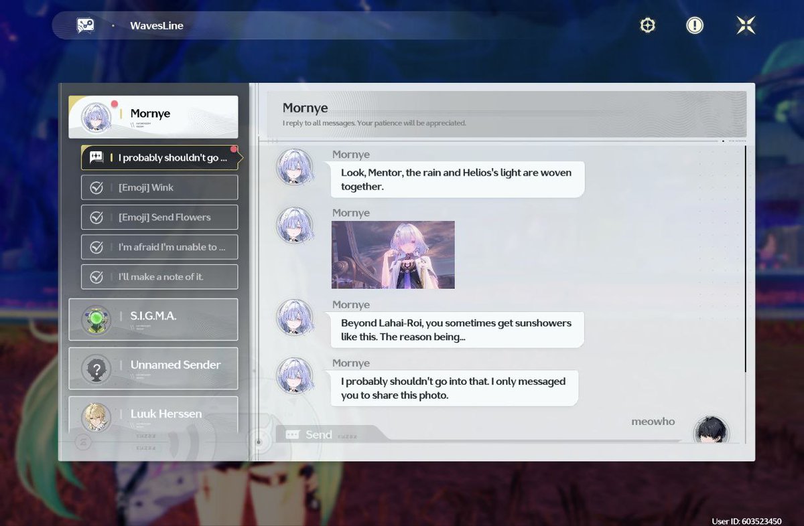The height and width of the screenshot is (526, 804).
Task: Click the unread message bubble icon in active conversation
Action: point(96,158)
